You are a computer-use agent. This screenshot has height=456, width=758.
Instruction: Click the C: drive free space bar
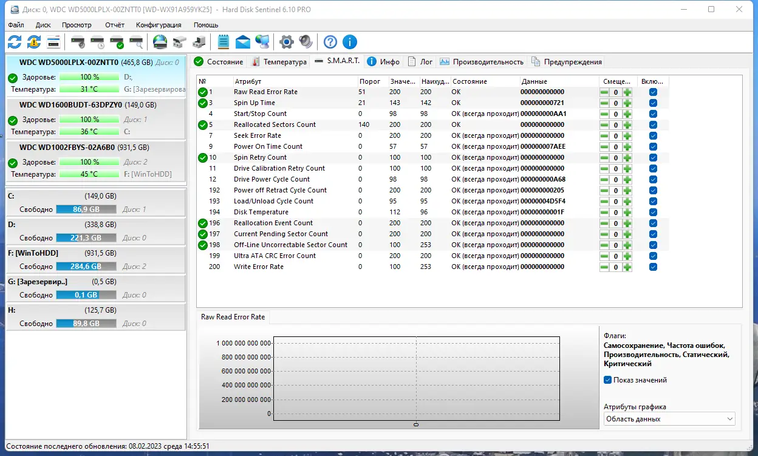tap(86, 209)
